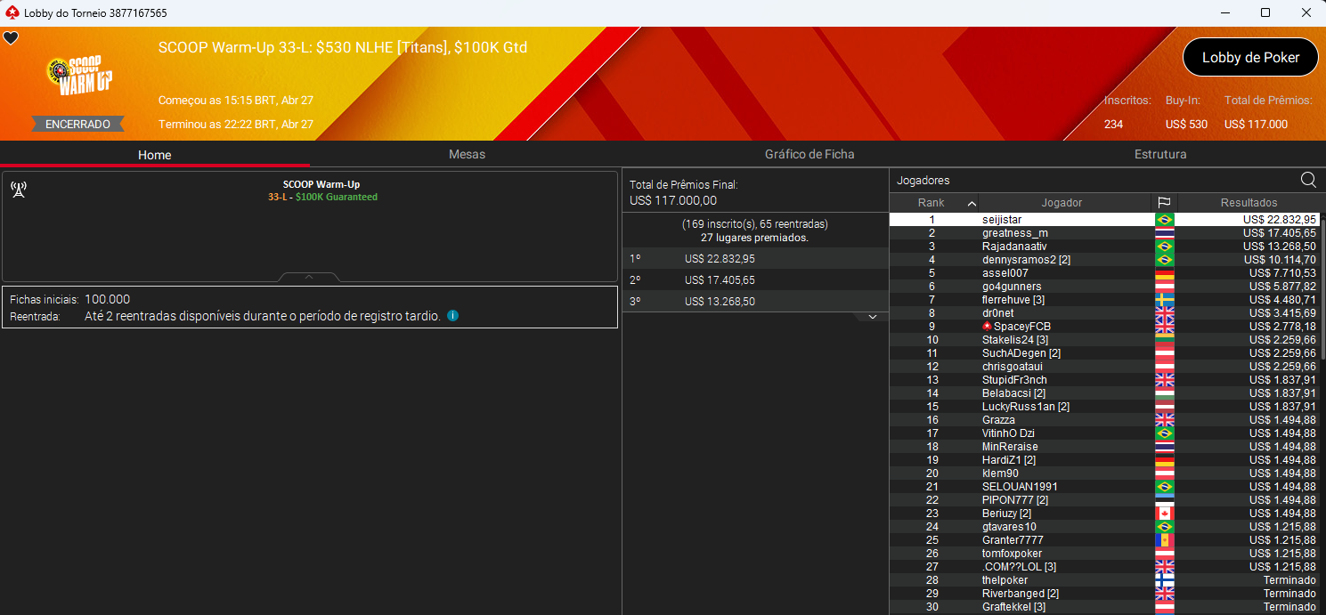
Task: Select player row greatness_m
Action: pos(1104,233)
